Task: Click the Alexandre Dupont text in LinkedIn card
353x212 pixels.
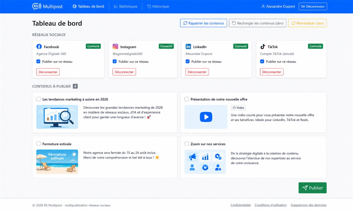Action: click(199, 54)
